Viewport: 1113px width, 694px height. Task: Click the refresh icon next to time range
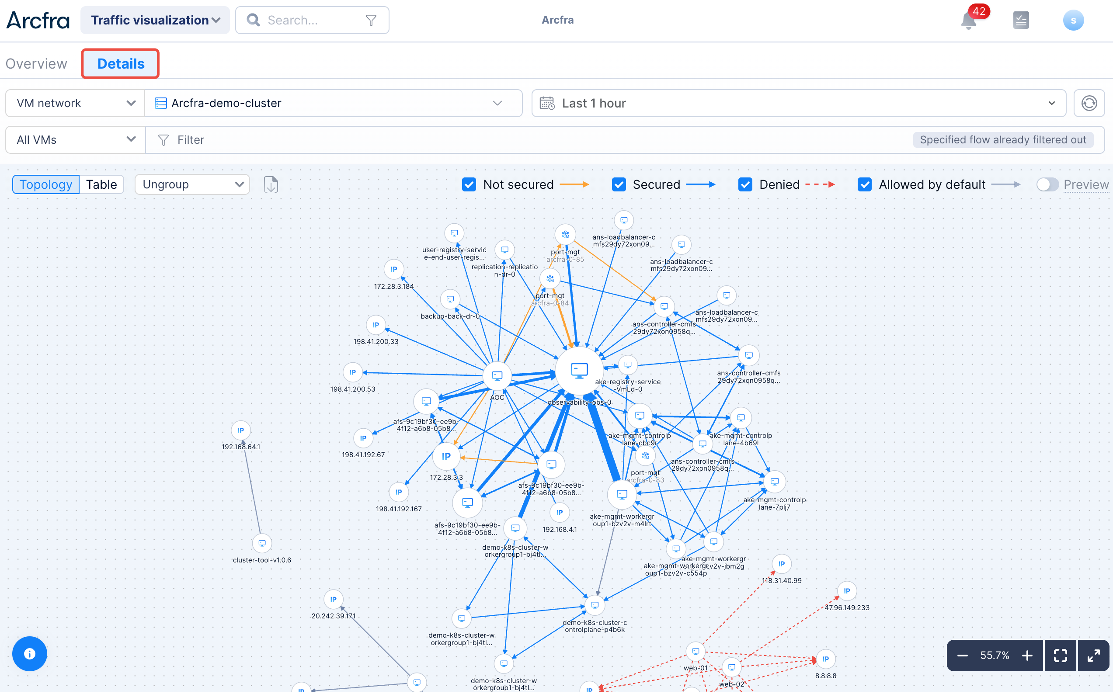tap(1089, 103)
